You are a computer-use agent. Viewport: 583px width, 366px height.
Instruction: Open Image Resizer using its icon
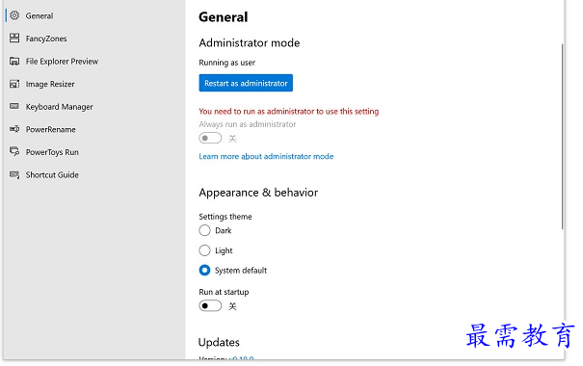[14, 84]
